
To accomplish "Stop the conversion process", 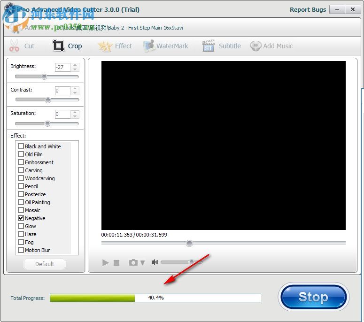I will pyautogui.click(x=313, y=297).
